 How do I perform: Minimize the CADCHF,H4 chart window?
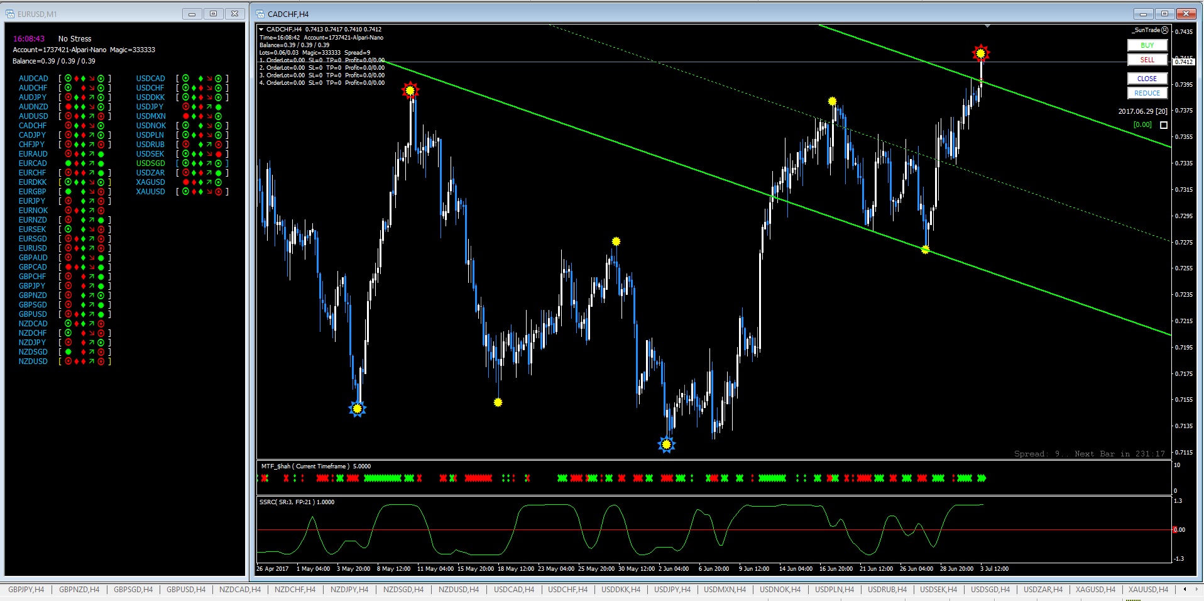point(1143,14)
